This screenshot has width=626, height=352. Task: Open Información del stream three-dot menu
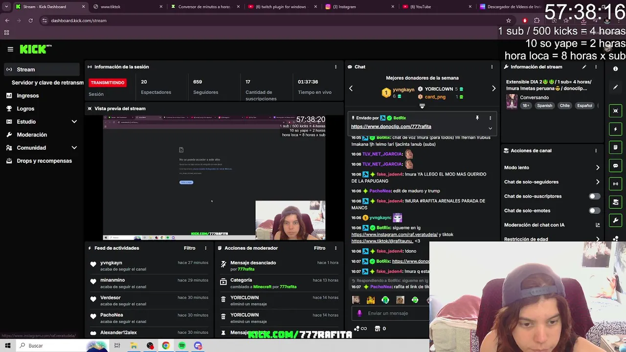[x=596, y=67]
